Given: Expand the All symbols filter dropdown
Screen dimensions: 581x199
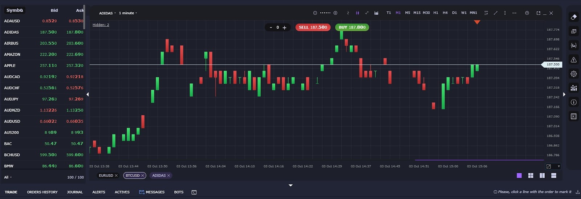Looking at the screenshot, I should (8, 177).
